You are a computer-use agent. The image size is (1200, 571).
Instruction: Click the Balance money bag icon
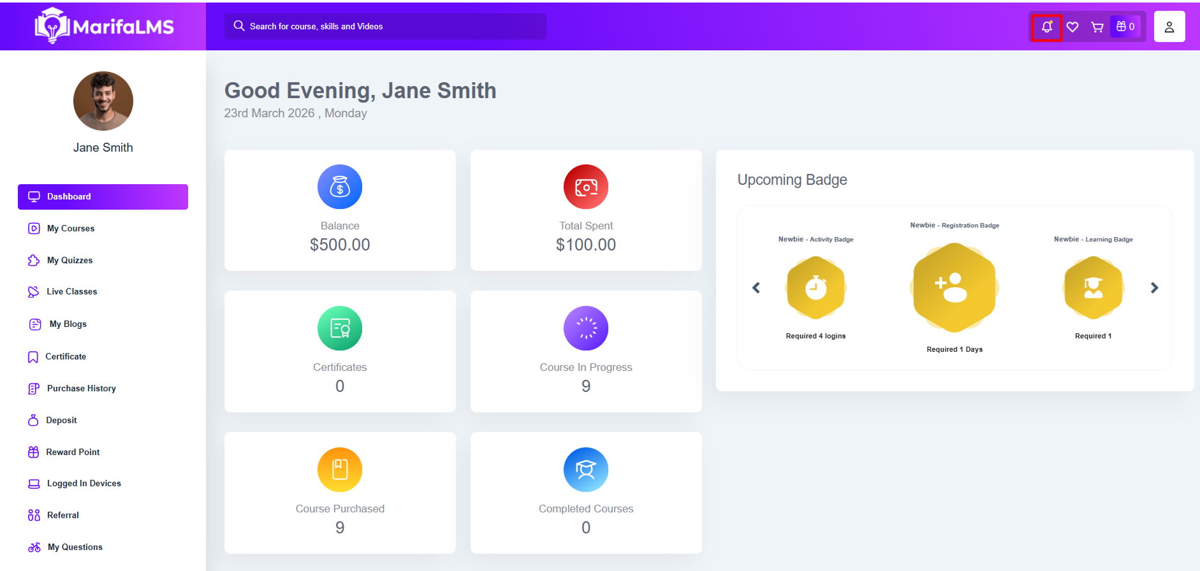[340, 187]
